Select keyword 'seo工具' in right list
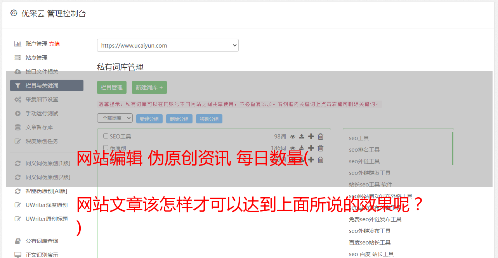Image resolution: width=498 pixels, height=258 pixels. click(359, 138)
